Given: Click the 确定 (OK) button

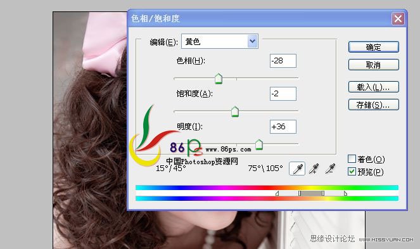Looking at the screenshot, I should click(x=373, y=47).
